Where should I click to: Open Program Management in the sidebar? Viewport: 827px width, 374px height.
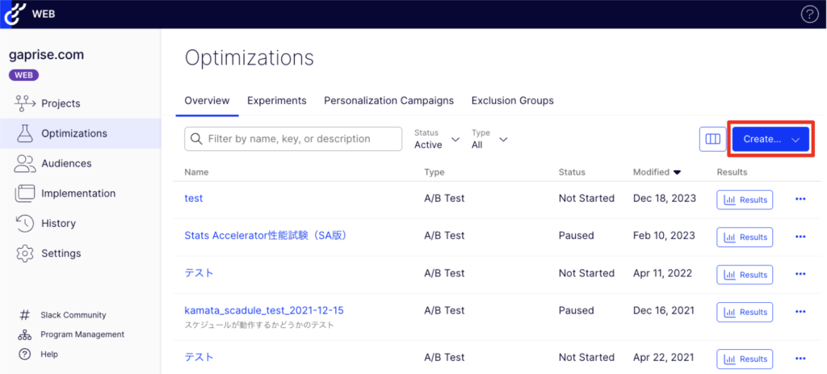82,334
